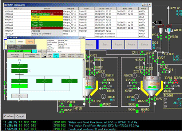This screenshot has height=131, width=182.
Task: Click the Abort button in Unit Details
Action: [30, 42]
